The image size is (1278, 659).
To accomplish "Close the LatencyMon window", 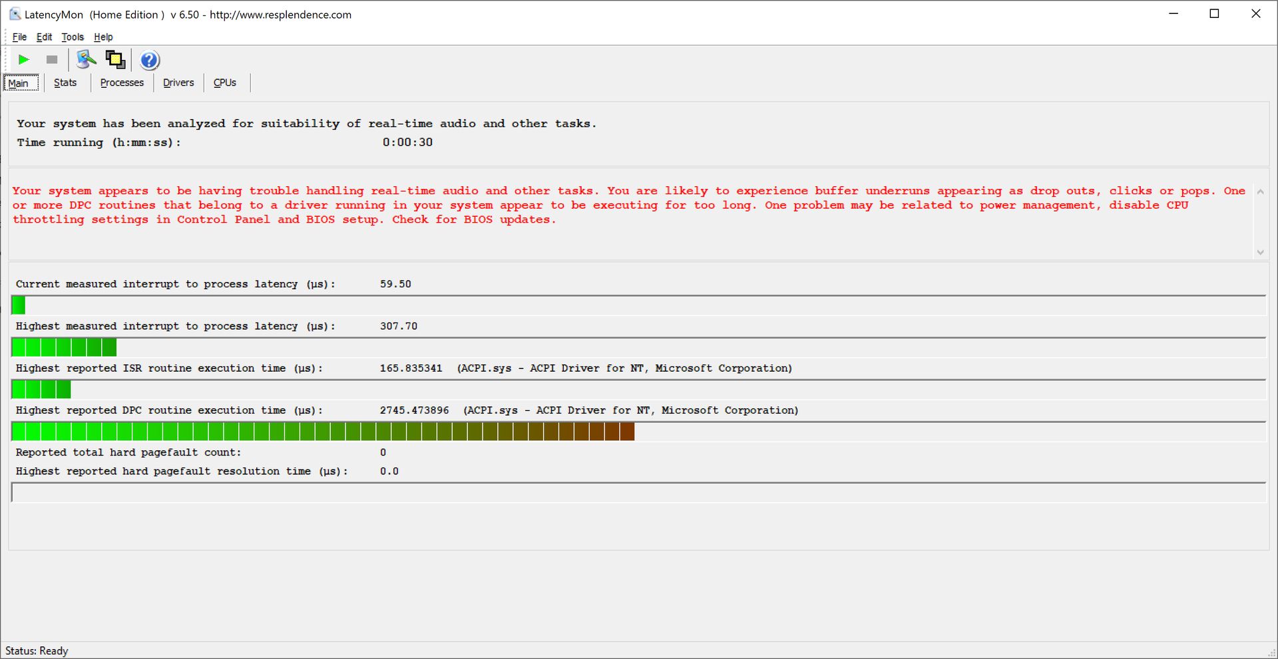I will point(1256,14).
